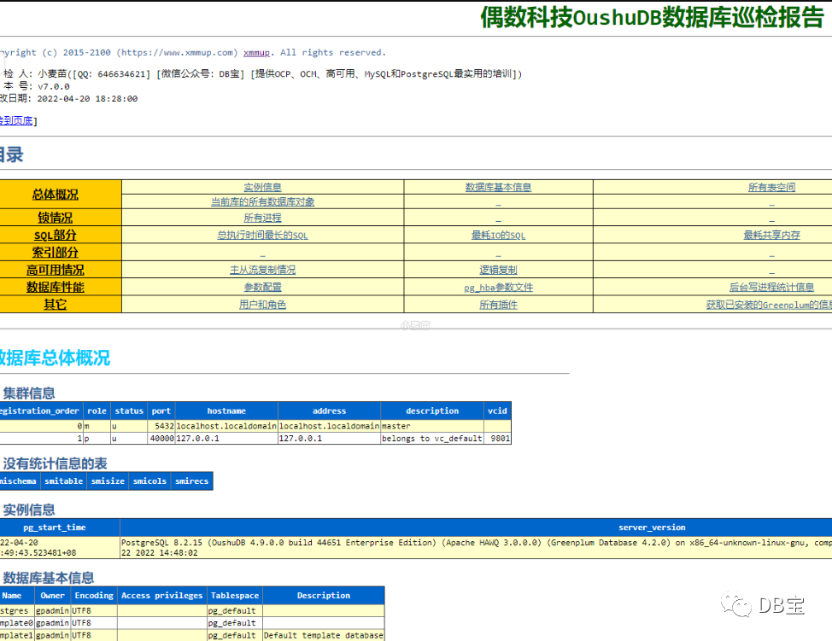Screen dimensions: 832x641
Task: Click the address column header in cluster table
Action: [x=329, y=411]
